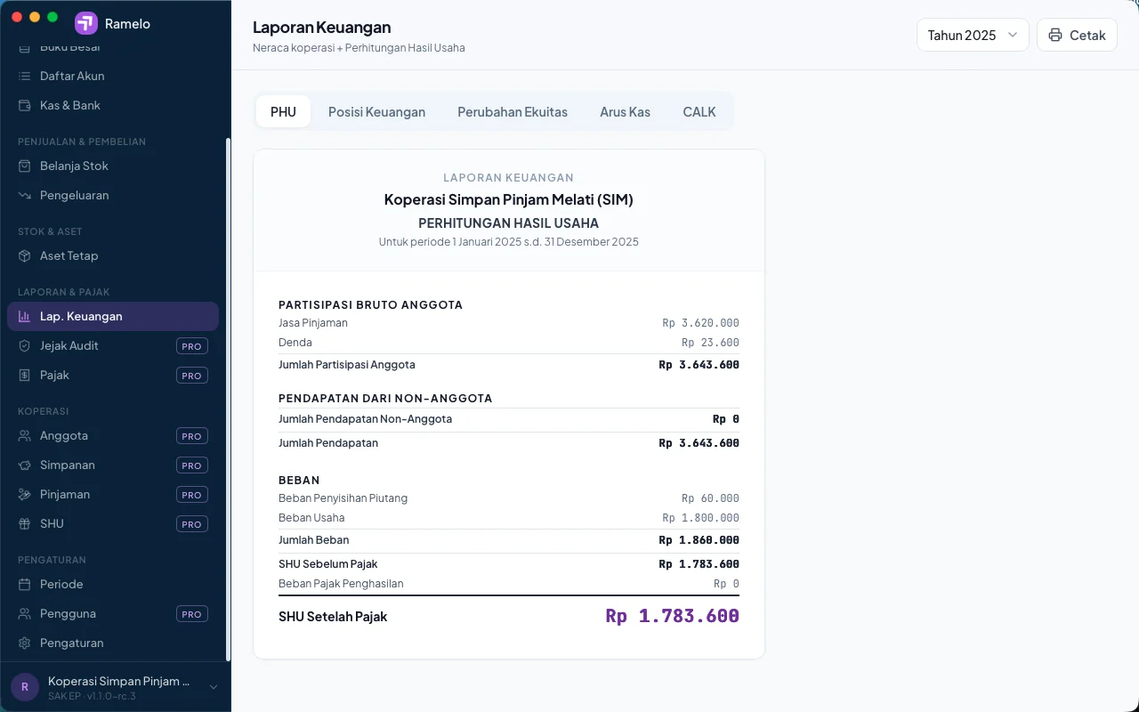Click Beban Usaha amount Rp 1.800.000

tap(700, 518)
